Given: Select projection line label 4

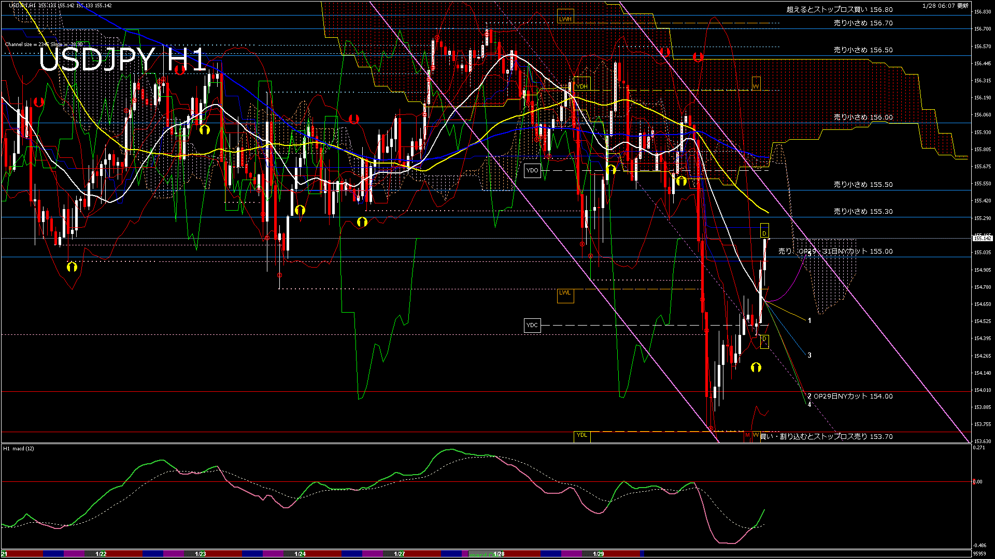Looking at the screenshot, I should tap(809, 404).
